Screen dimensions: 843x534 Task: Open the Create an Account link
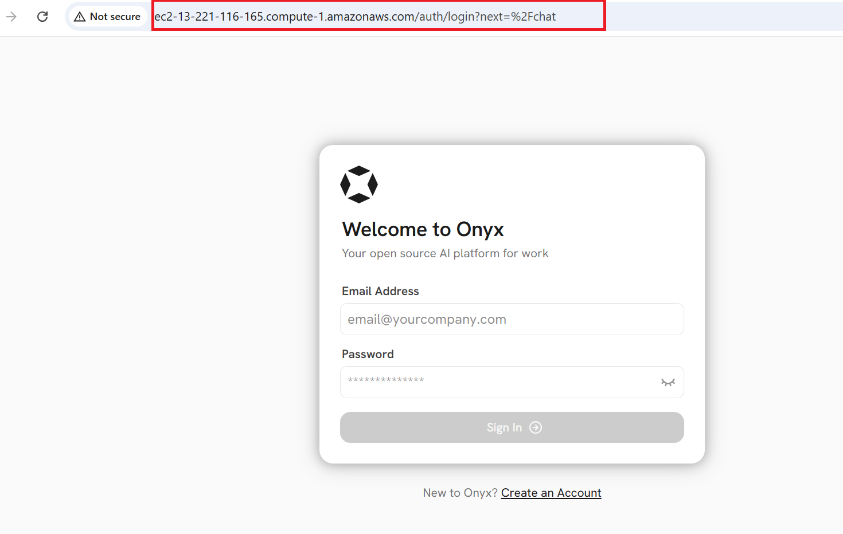point(551,493)
